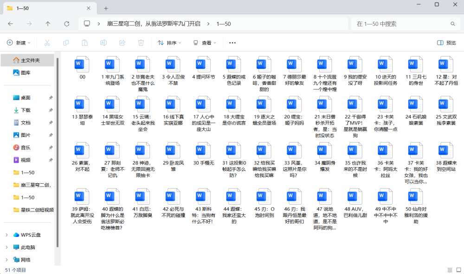The width and height of the screenshot is (464, 274).
Task: Refresh the folder view
Action: 66,24
